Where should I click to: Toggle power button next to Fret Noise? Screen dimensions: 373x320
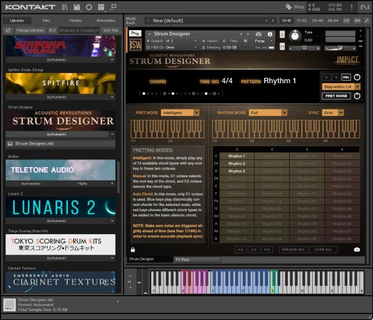[x=357, y=96]
